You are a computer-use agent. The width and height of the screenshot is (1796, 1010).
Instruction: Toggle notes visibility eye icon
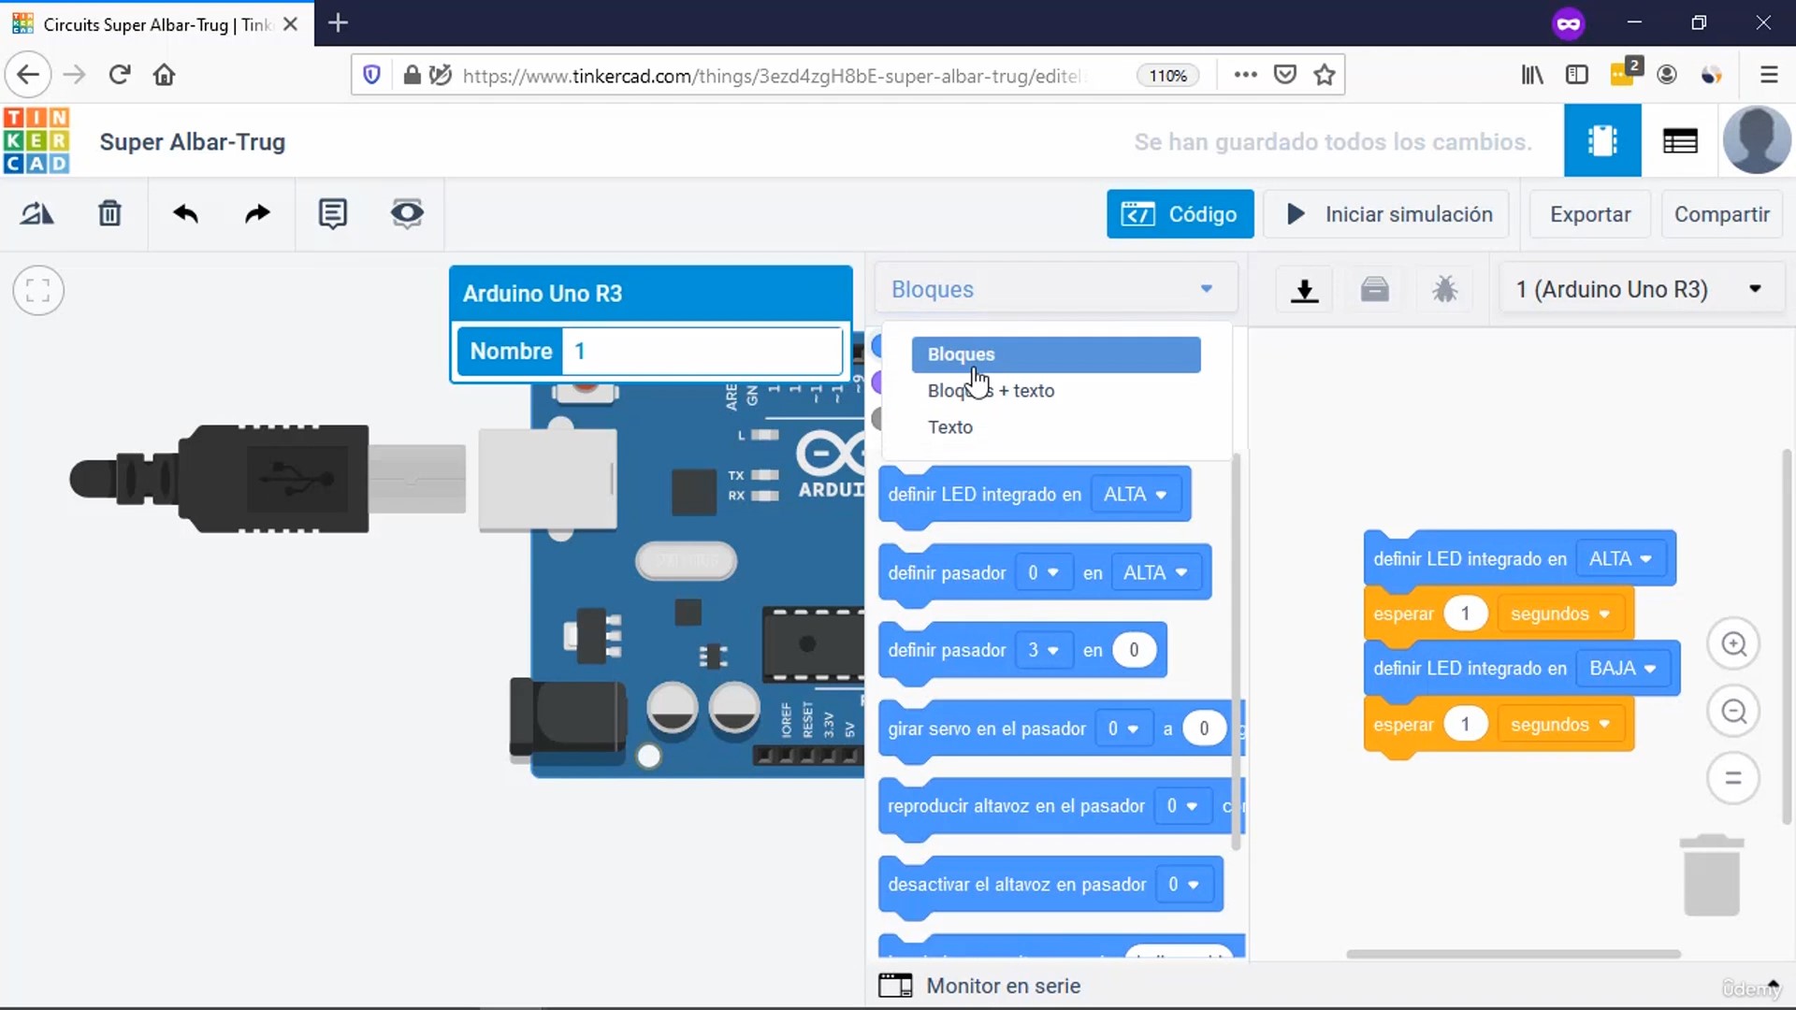tap(407, 214)
